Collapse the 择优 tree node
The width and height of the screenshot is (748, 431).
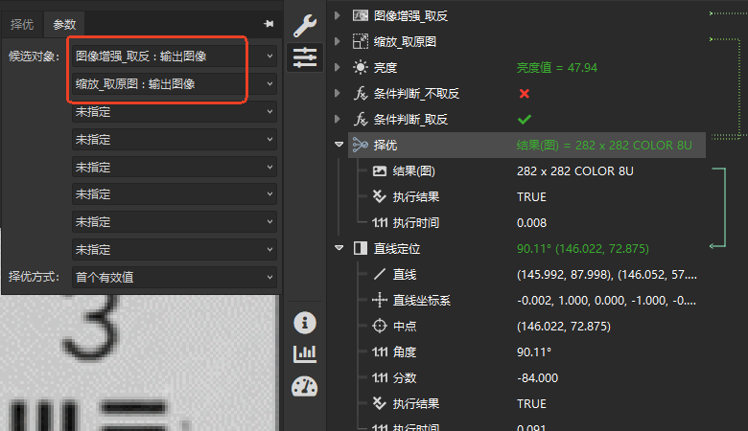pos(339,145)
